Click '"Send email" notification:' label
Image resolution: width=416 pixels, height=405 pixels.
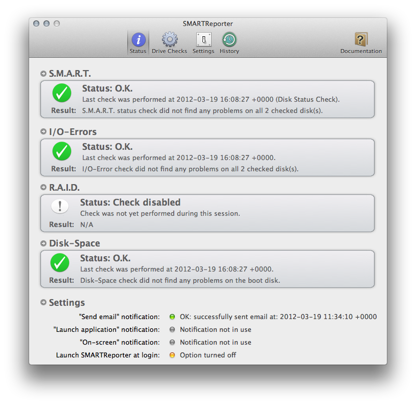tap(120, 317)
